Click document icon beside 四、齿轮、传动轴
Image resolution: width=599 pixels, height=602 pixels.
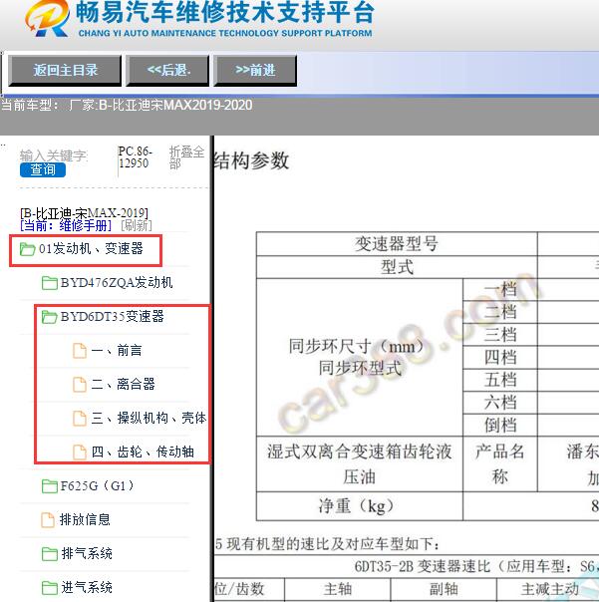pos(80,451)
